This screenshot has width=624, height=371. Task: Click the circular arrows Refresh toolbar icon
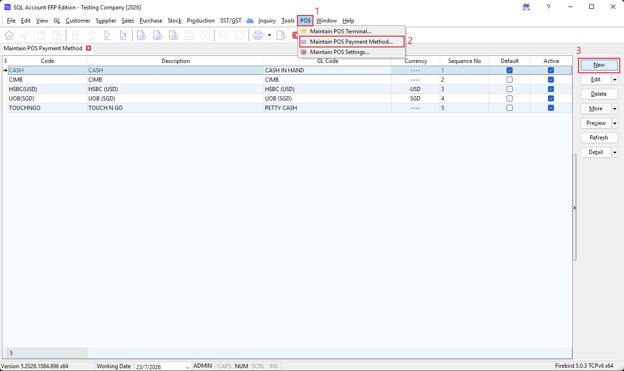240,35
